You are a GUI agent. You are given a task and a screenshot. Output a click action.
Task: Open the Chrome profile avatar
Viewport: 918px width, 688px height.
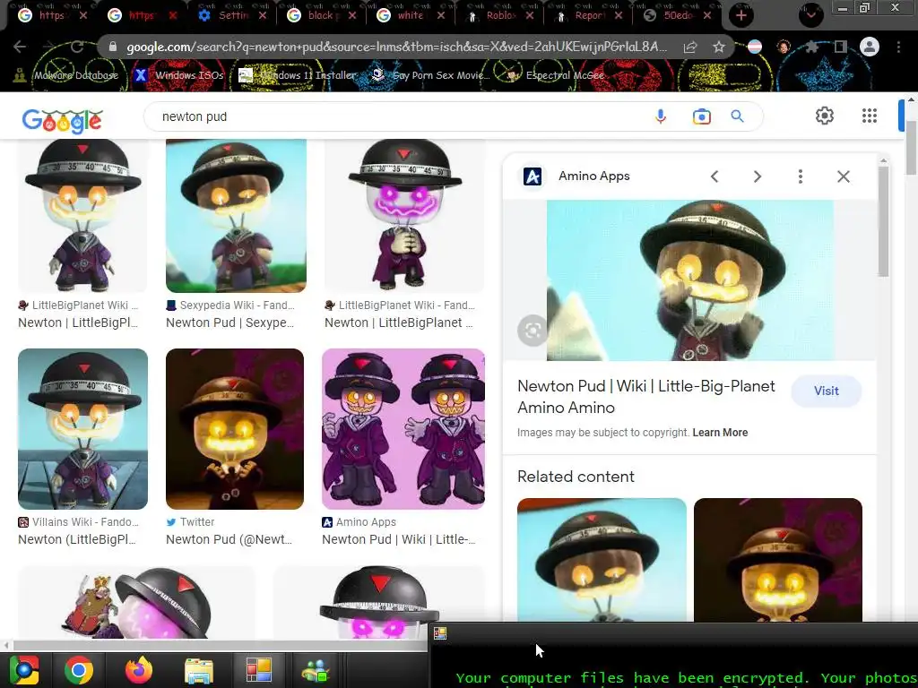pos(870,47)
